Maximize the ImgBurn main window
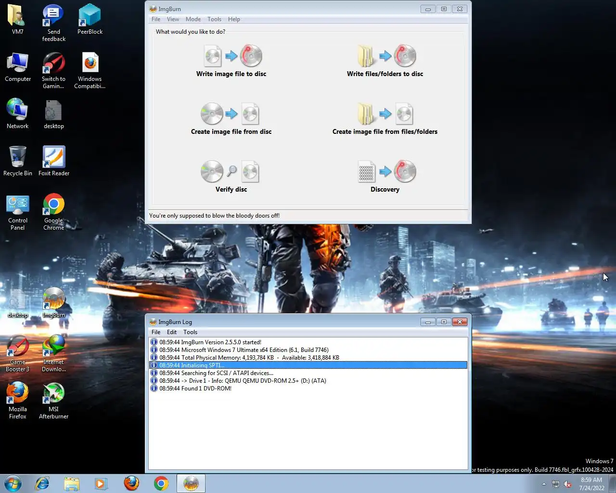This screenshot has height=493, width=616. click(444, 9)
